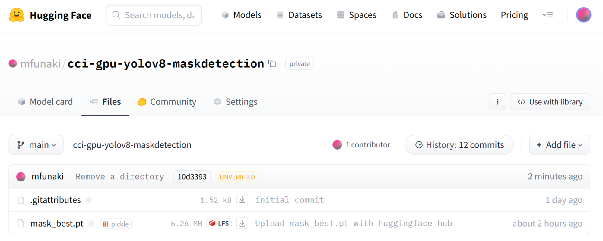Click the LFS badge on mask_best.pt
603x241 pixels.
coord(219,223)
